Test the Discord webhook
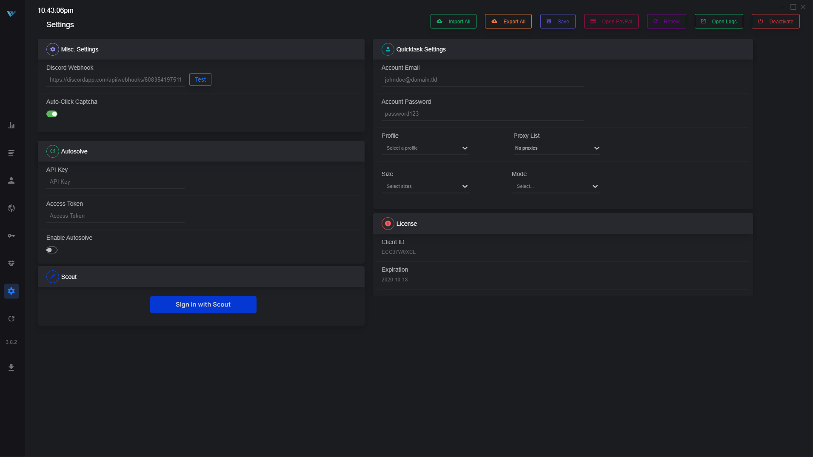This screenshot has height=457, width=813. click(200, 79)
